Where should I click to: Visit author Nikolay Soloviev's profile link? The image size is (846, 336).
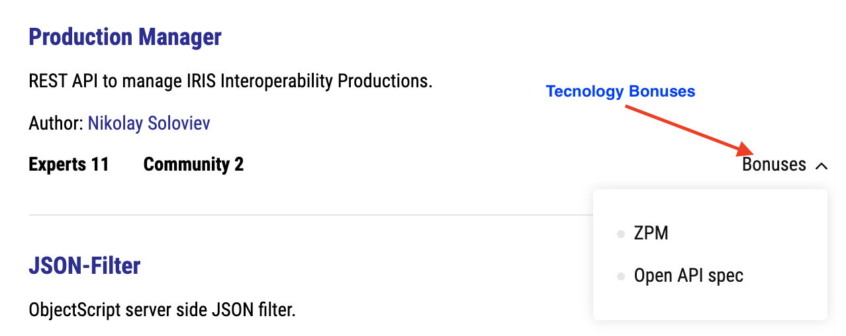149,123
